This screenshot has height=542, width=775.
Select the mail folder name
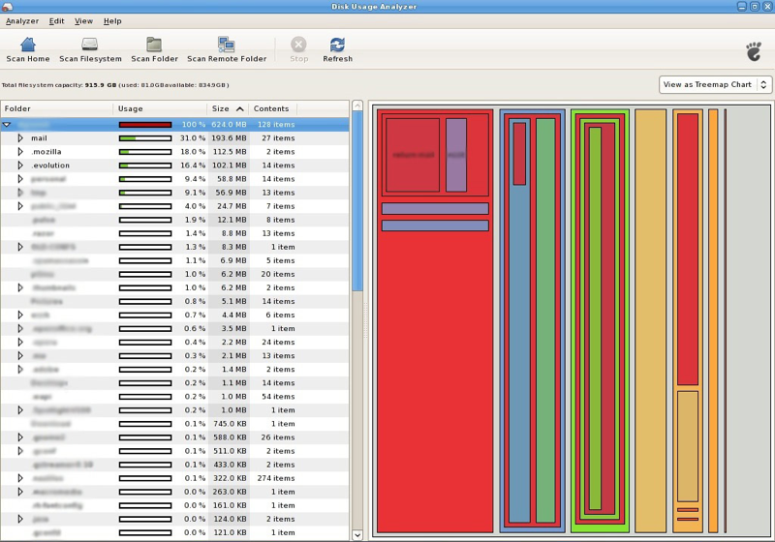pos(39,138)
